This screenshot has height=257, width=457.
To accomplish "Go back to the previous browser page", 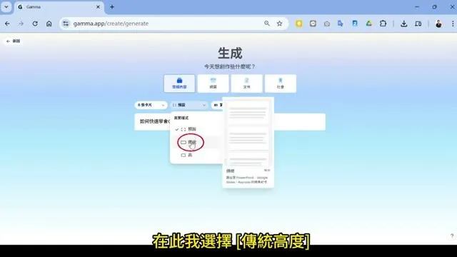I will (7, 24).
